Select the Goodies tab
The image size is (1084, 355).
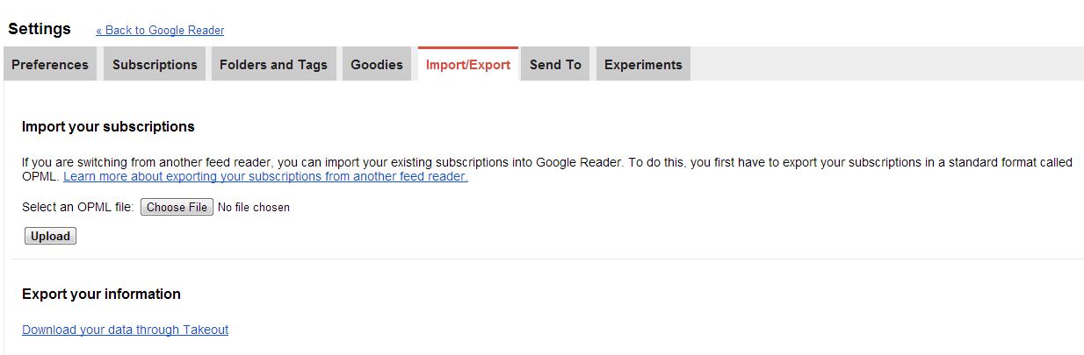click(377, 65)
